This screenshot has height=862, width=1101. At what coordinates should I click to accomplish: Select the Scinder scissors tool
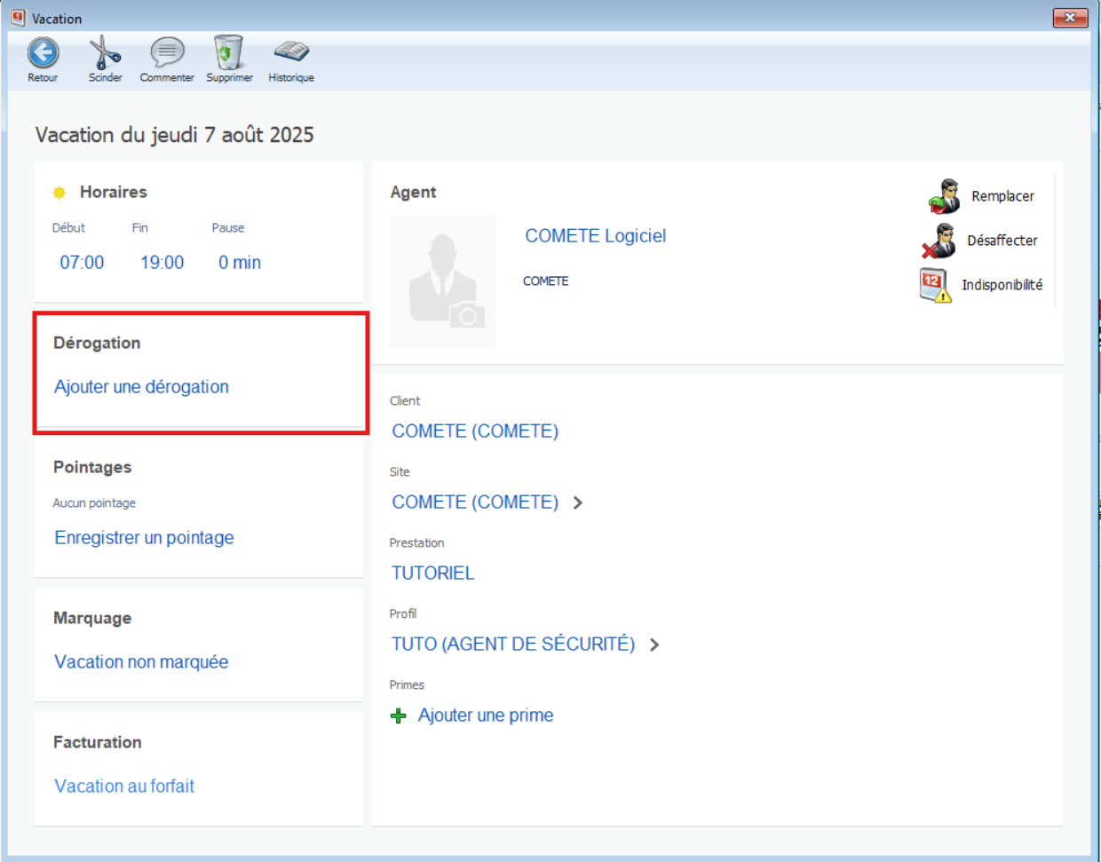click(x=105, y=53)
